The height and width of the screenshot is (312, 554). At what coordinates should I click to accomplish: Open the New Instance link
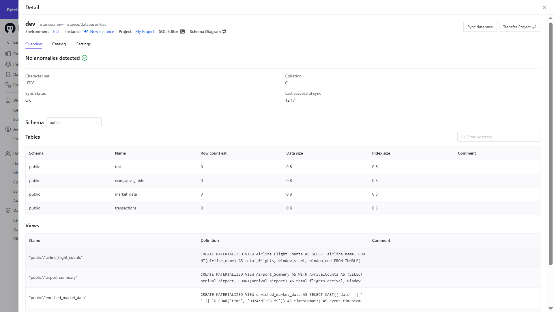point(102,31)
